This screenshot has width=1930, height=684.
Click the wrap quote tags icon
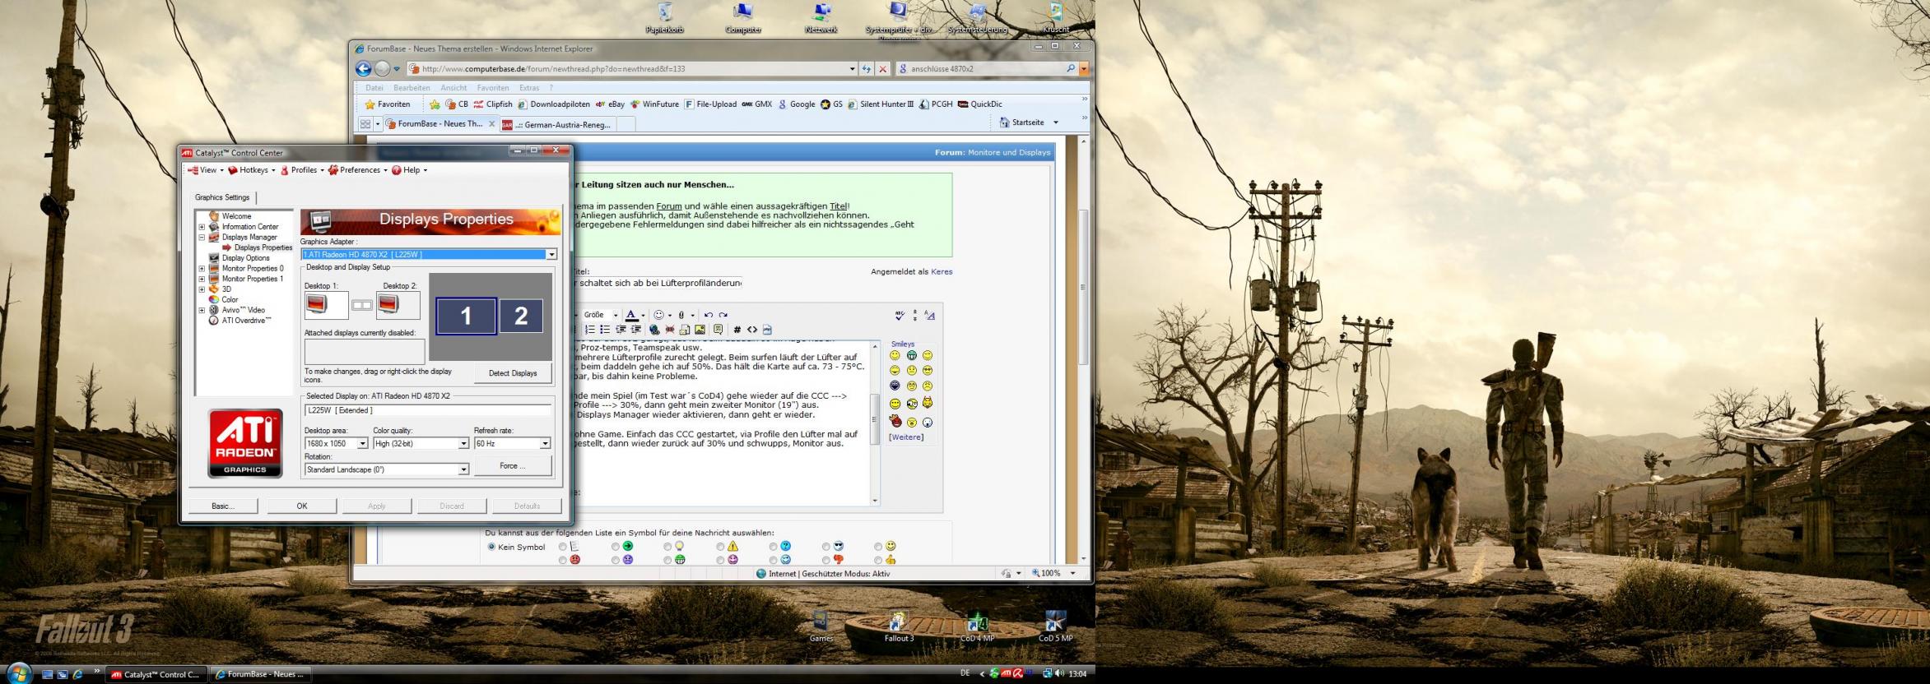point(718,330)
